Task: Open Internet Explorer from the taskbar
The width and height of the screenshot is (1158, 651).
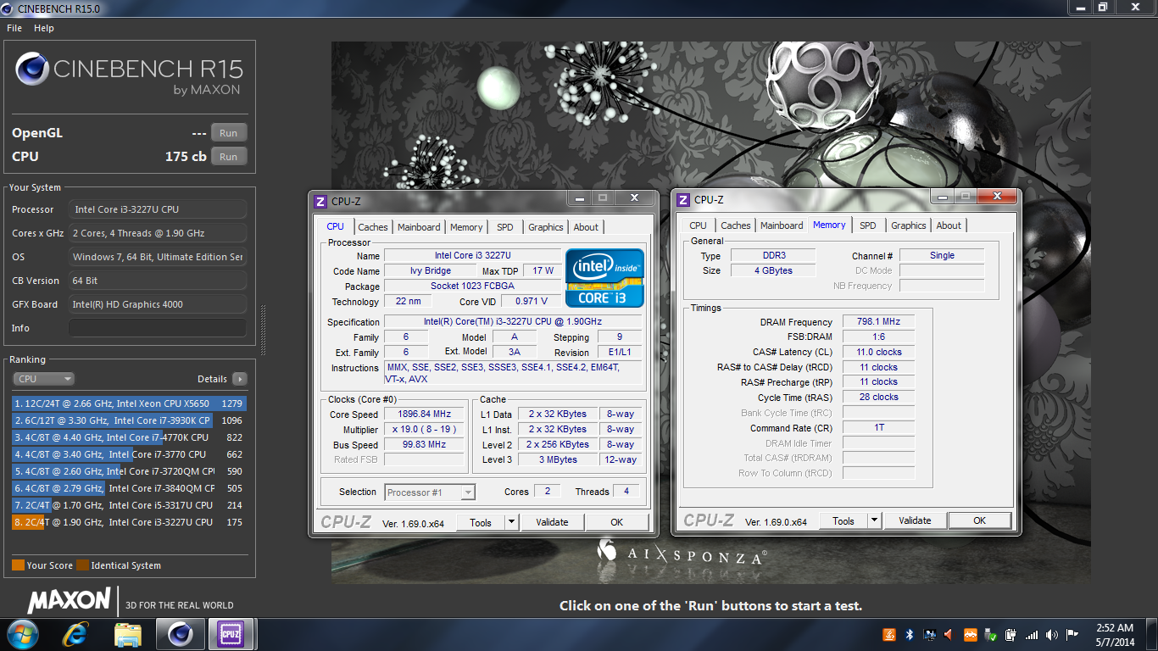Action: (x=76, y=634)
